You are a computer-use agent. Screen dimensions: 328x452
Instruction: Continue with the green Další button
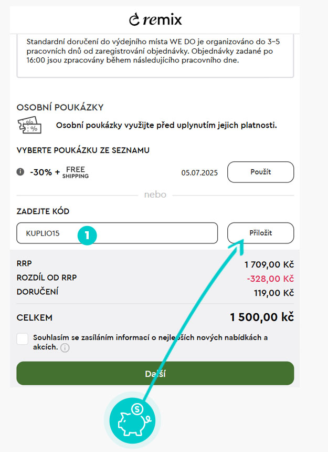(155, 373)
